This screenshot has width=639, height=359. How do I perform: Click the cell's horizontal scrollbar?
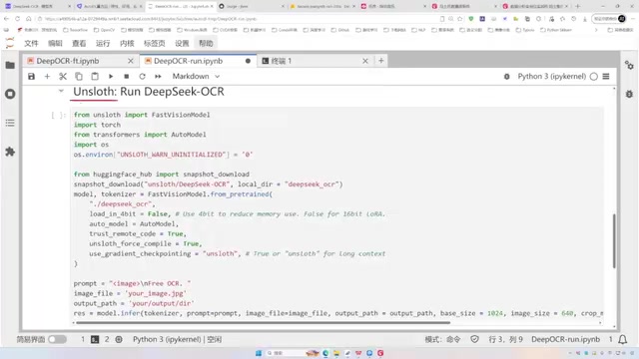pyautogui.click(x=264, y=323)
